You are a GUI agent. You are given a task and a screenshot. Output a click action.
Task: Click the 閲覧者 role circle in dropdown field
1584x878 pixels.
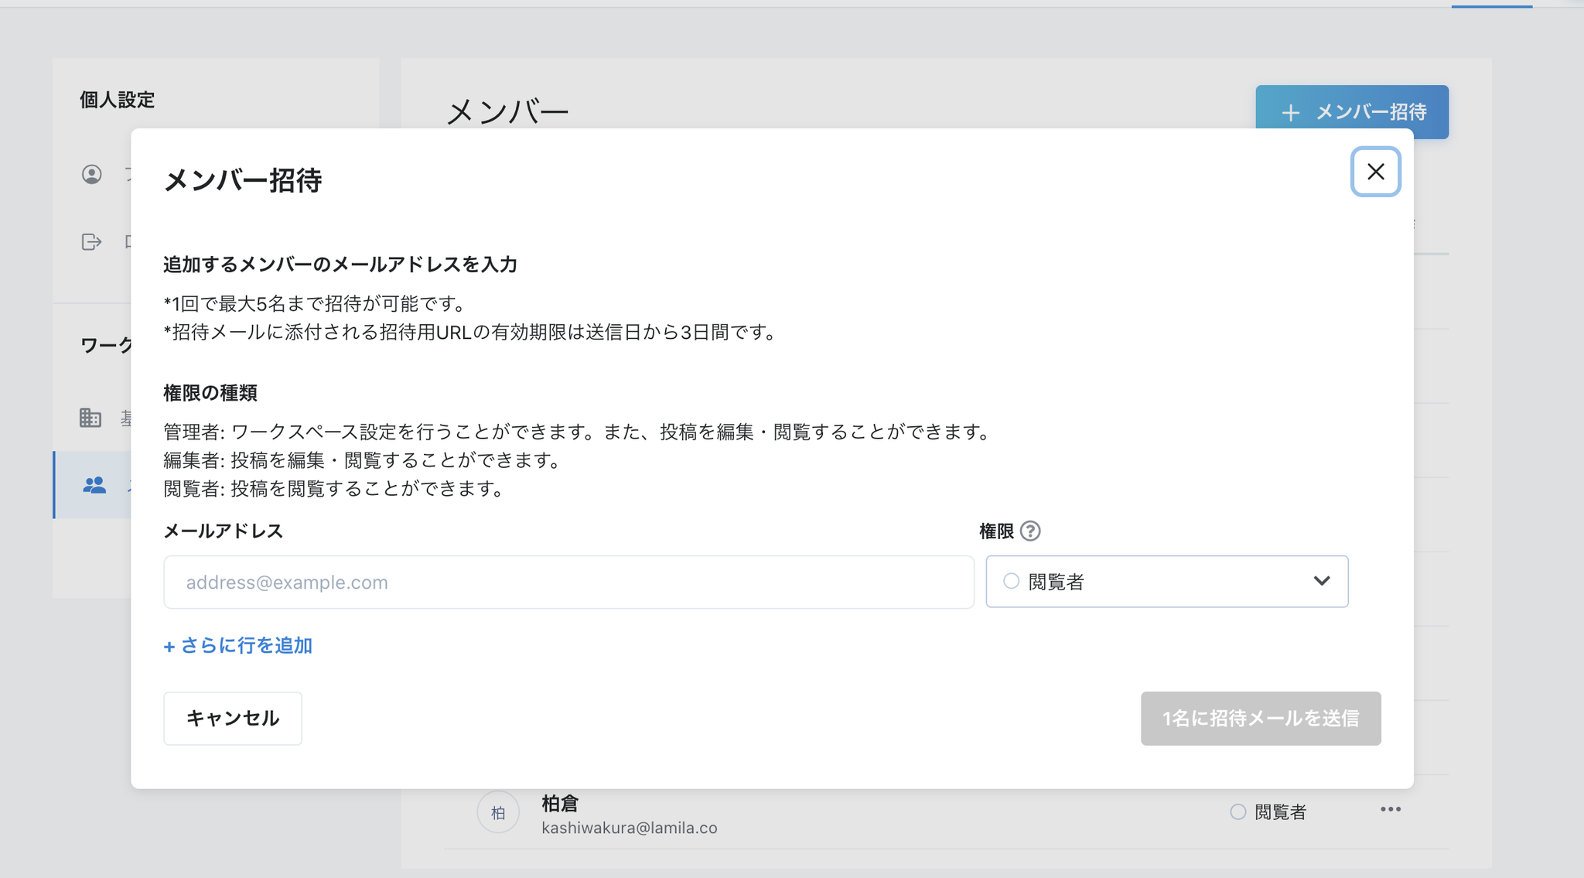click(x=1011, y=581)
